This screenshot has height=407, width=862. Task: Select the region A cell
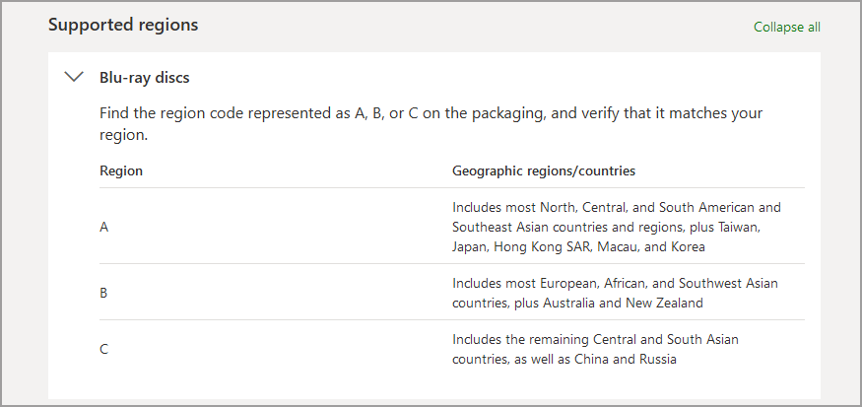click(x=104, y=227)
